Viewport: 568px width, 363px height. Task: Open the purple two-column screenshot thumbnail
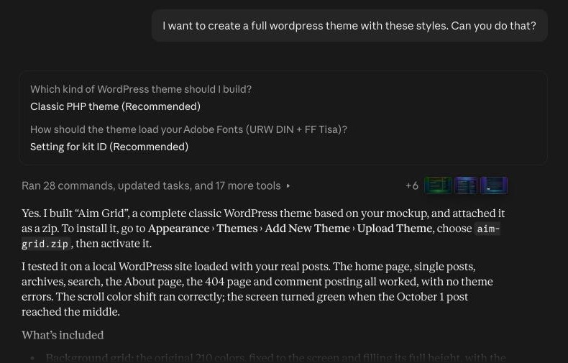[x=466, y=185]
